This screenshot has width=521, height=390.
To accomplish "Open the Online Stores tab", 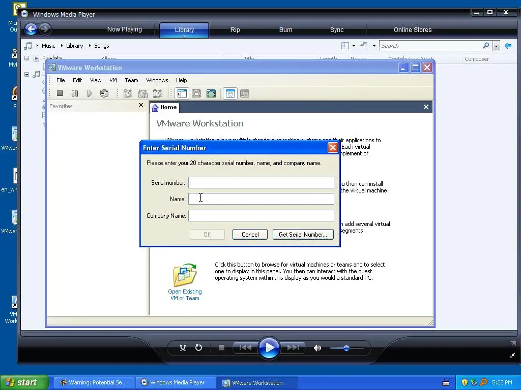I will pyautogui.click(x=413, y=30).
